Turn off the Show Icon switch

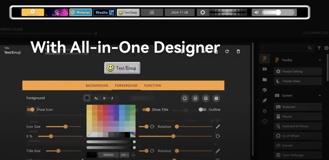click(31, 110)
